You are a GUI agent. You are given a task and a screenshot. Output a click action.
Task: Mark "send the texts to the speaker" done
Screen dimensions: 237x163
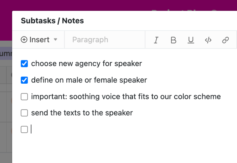24,113
